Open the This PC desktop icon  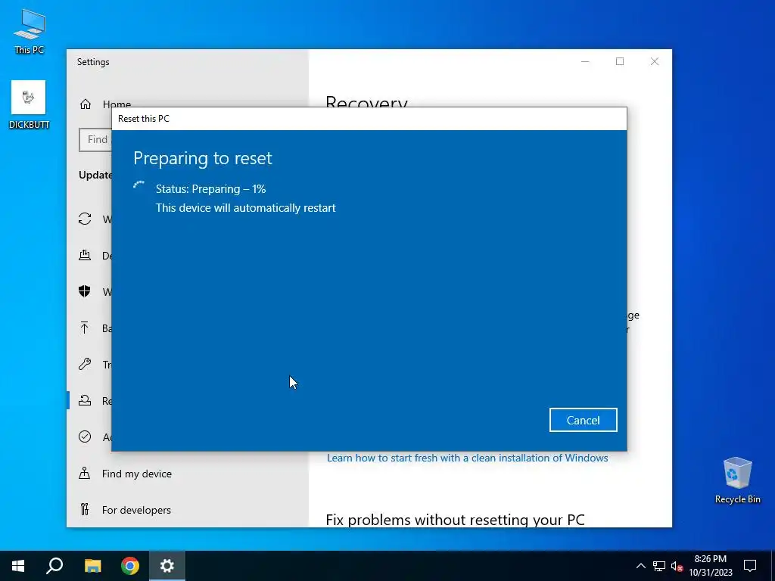(30, 32)
